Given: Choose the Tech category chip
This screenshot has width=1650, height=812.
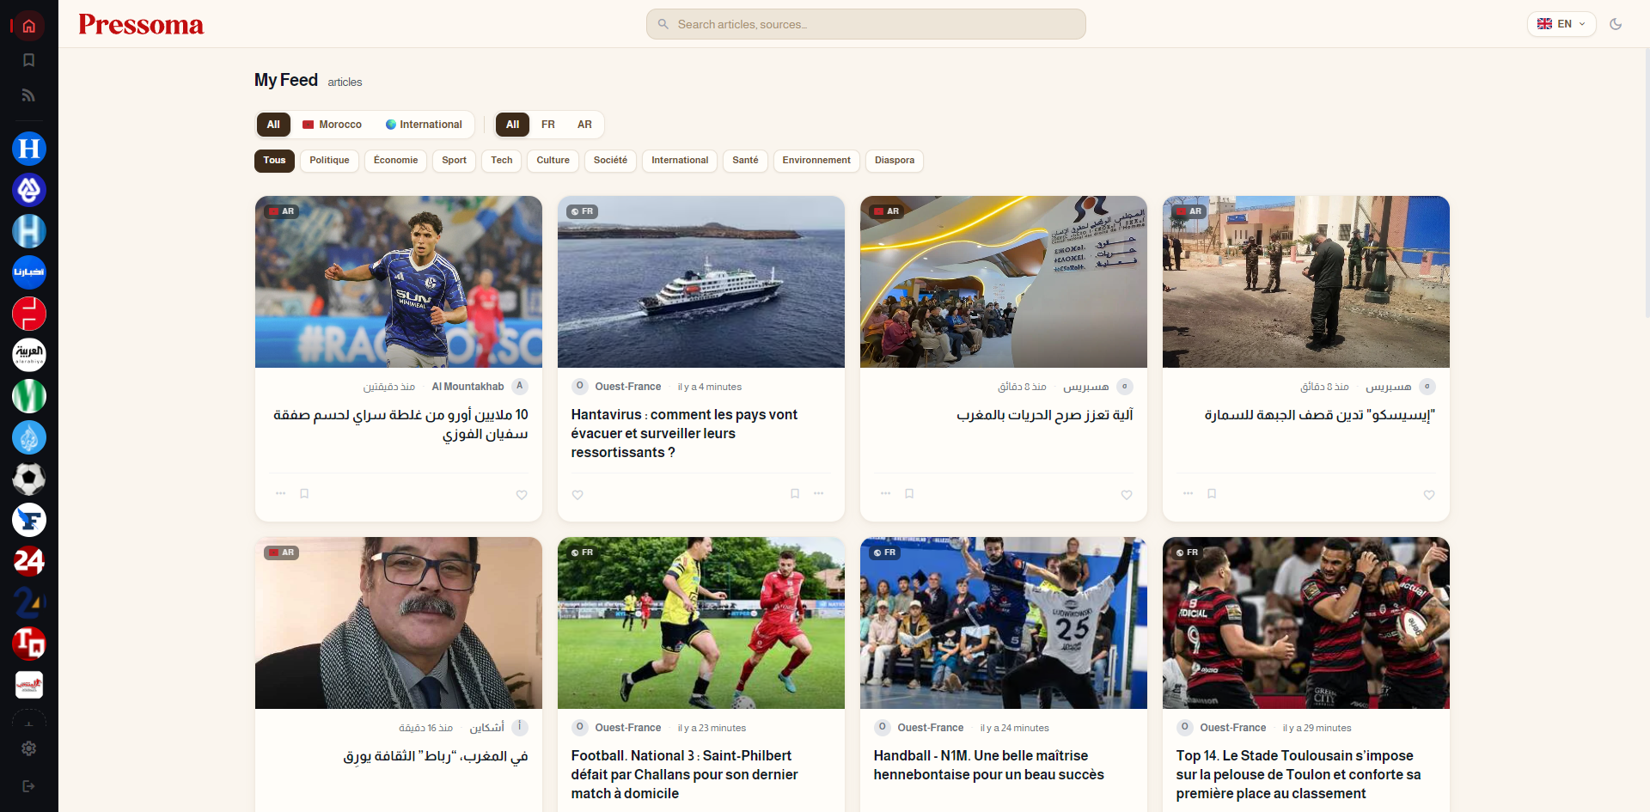Looking at the screenshot, I should tap(502, 161).
